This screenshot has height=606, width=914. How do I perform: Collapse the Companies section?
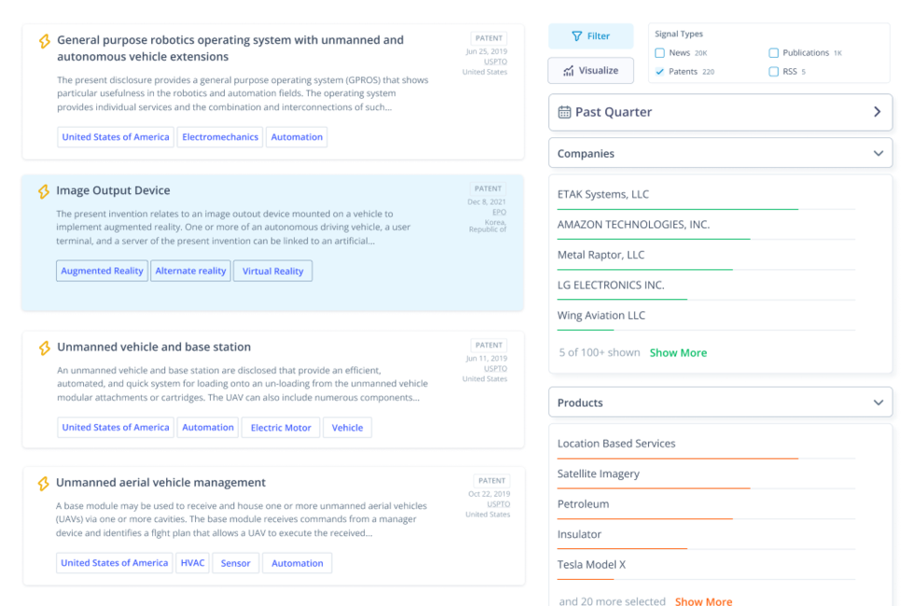pos(879,153)
